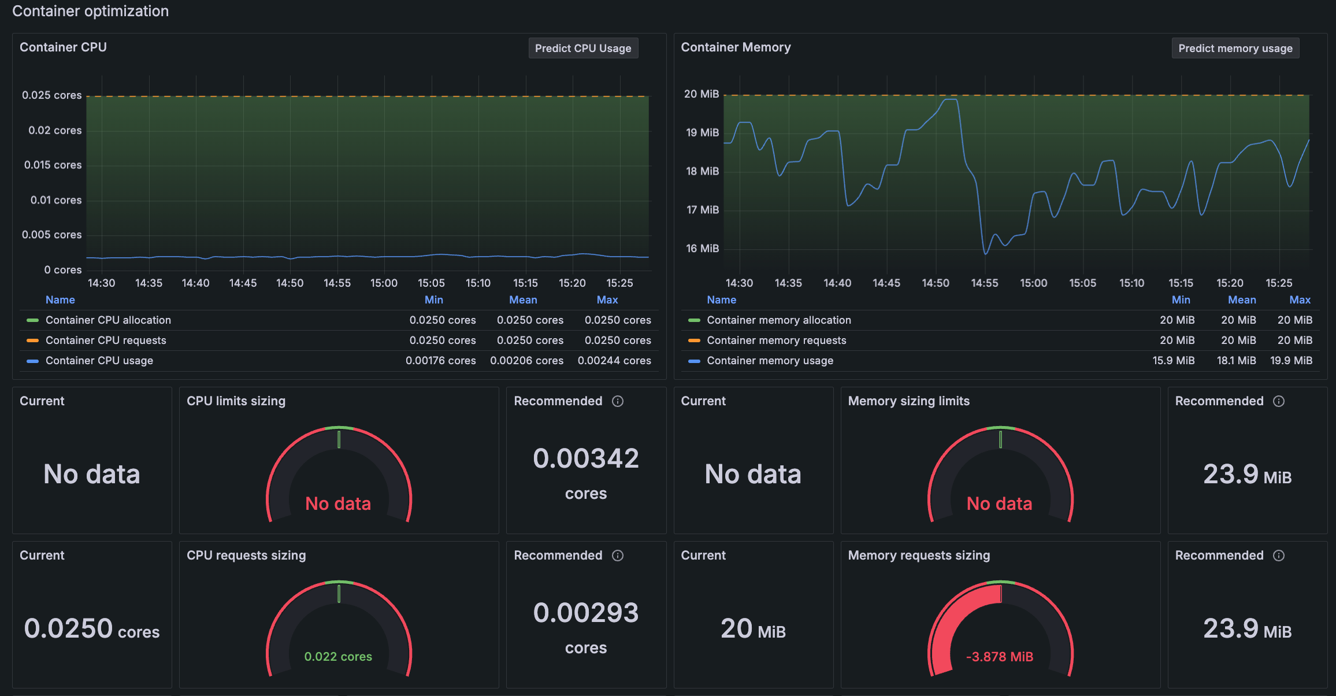Image resolution: width=1336 pixels, height=696 pixels.
Task: Hide the Container memory usage series via its legend entry
Action: 770,360
